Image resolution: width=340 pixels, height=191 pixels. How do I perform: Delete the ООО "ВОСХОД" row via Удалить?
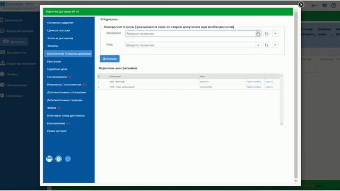coord(269,82)
